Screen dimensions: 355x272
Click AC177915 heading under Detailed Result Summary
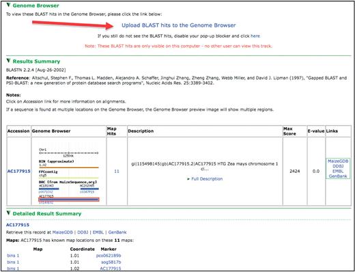[18, 225]
